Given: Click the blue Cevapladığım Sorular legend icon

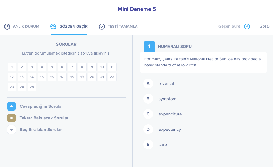Looking at the screenshot, I should click(x=11, y=106).
